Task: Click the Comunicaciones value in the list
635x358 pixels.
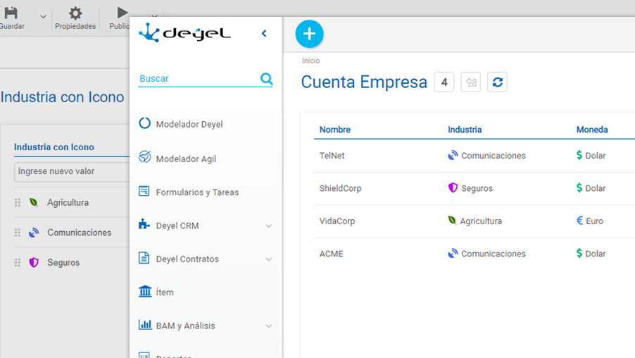Action: click(x=79, y=233)
